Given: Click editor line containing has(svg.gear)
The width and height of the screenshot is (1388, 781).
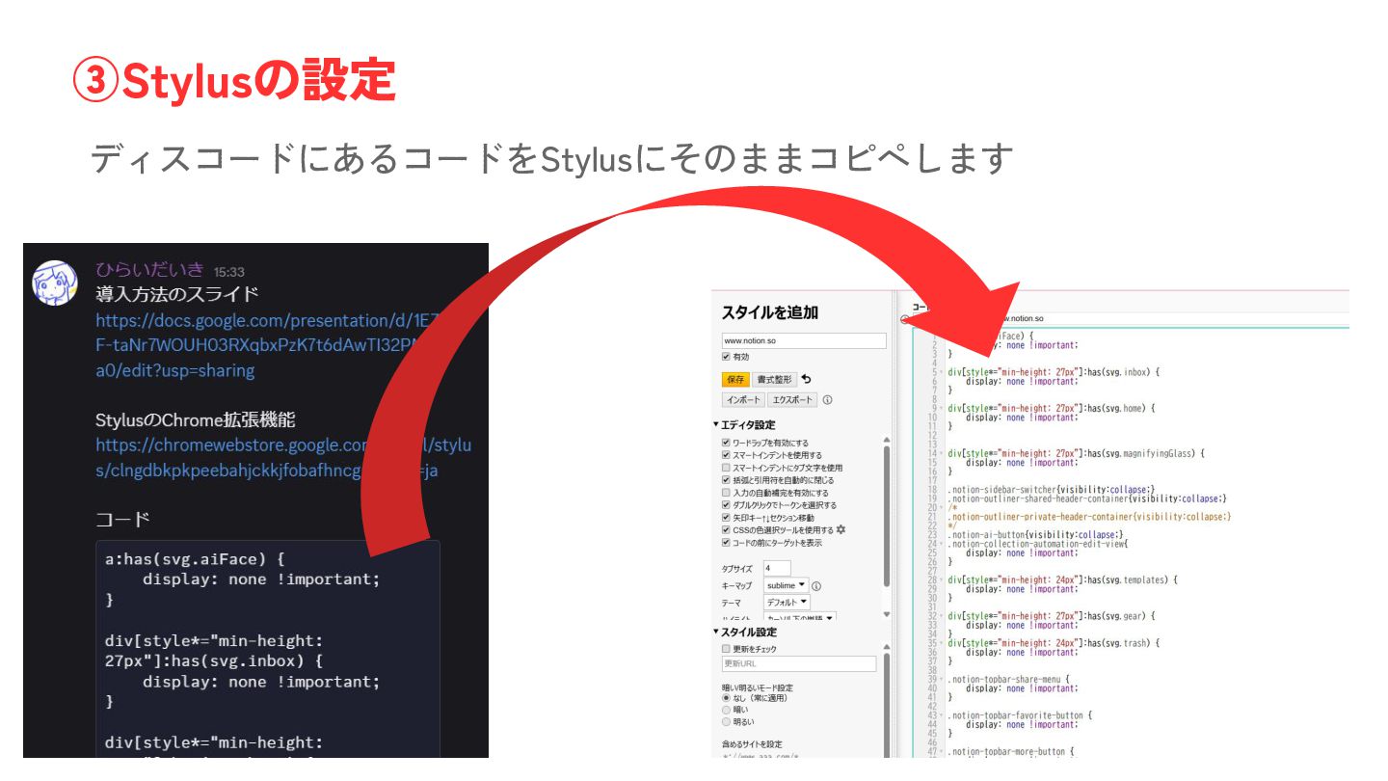Looking at the screenshot, I should tap(1052, 615).
